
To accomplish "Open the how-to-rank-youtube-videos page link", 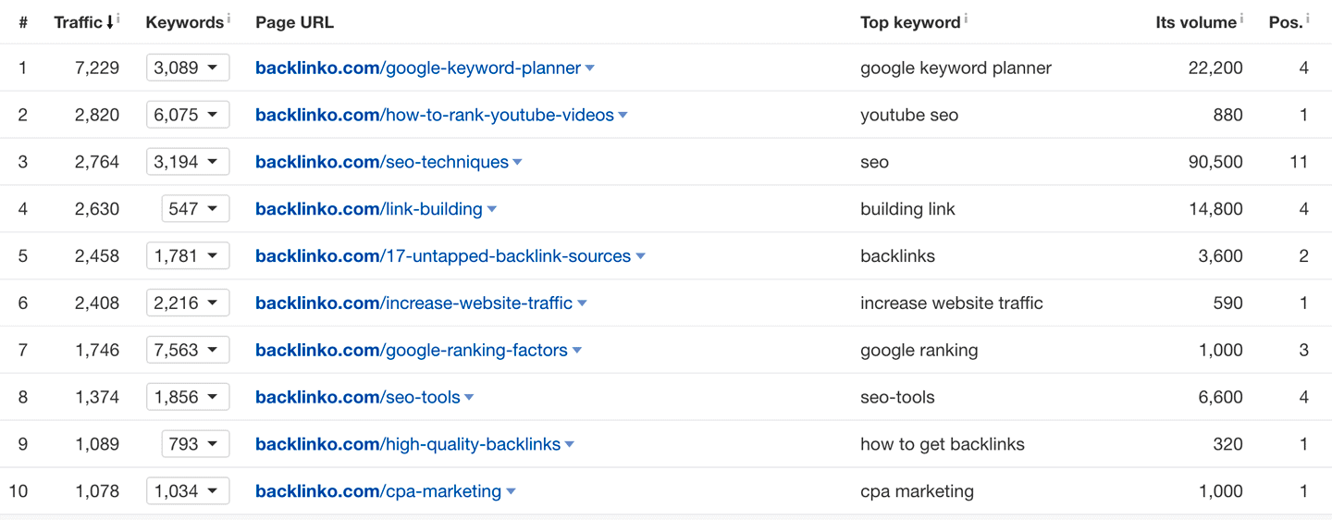I will (435, 116).
